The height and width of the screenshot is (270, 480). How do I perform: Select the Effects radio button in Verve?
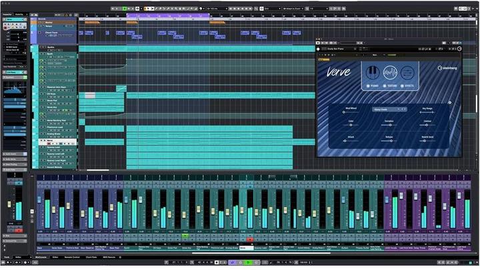pyautogui.click(x=402, y=86)
